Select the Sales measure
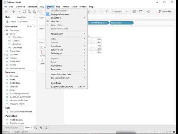Image resolution: width=178 pixels, height=134 pixels. click(12, 90)
